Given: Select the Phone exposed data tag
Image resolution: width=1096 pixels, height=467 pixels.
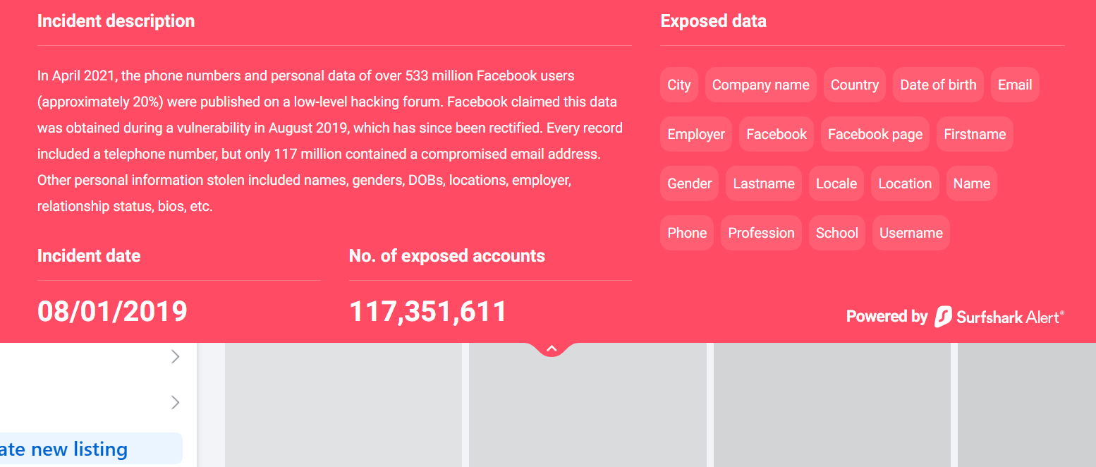Looking at the screenshot, I should tap(687, 233).
